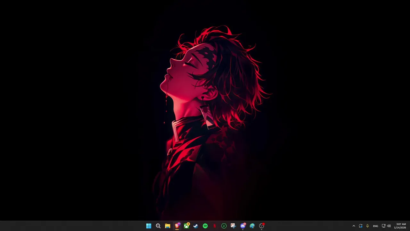Launch Steam from the taskbar
Image resolution: width=410 pixels, height=231 pixels.
[196, 226]
